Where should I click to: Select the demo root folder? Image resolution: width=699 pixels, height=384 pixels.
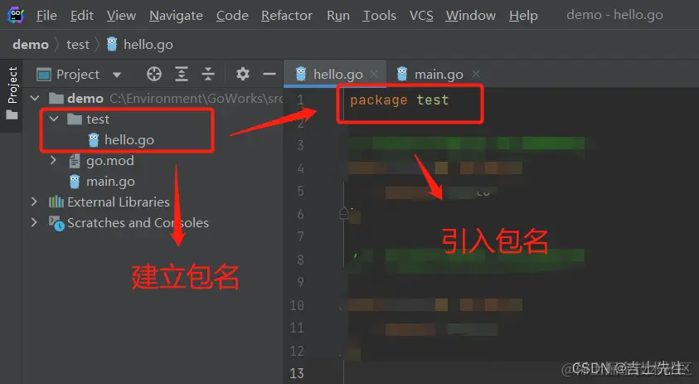coord(85,98)
